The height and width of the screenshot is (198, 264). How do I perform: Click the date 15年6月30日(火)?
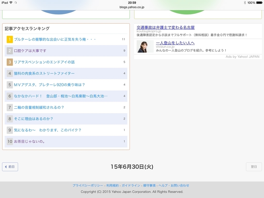pyautogui.click(x=132, y=167)
